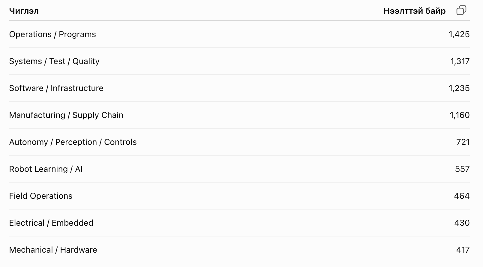The height and width of the screenshot is (267, 483).
Task: Click the 1,160 count cell
Action: pyautogui.click(x=460, y=115)
